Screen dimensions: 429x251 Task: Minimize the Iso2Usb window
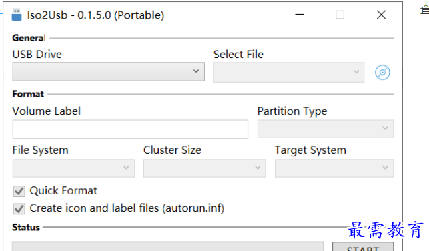point(300,15)
